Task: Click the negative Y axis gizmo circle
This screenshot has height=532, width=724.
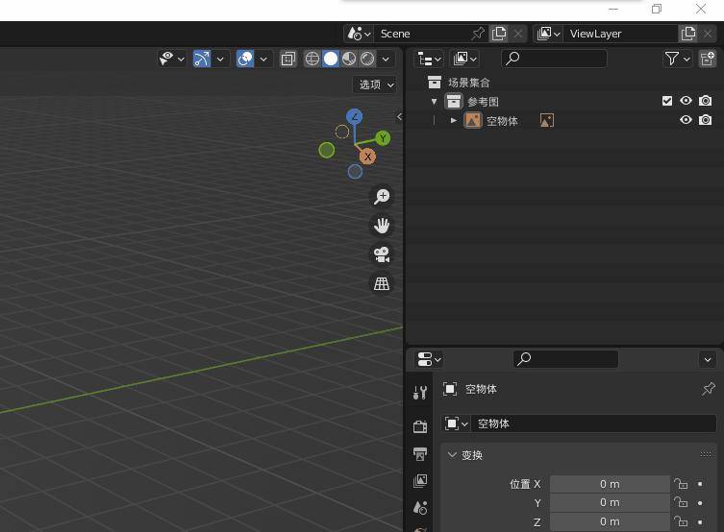Action: coord(327,150)
